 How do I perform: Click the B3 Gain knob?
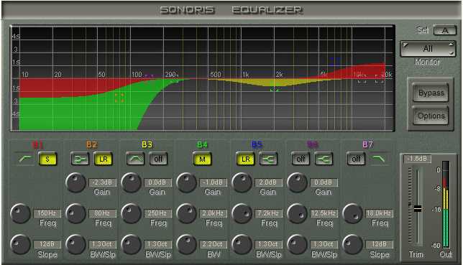(x=131, y=182)
